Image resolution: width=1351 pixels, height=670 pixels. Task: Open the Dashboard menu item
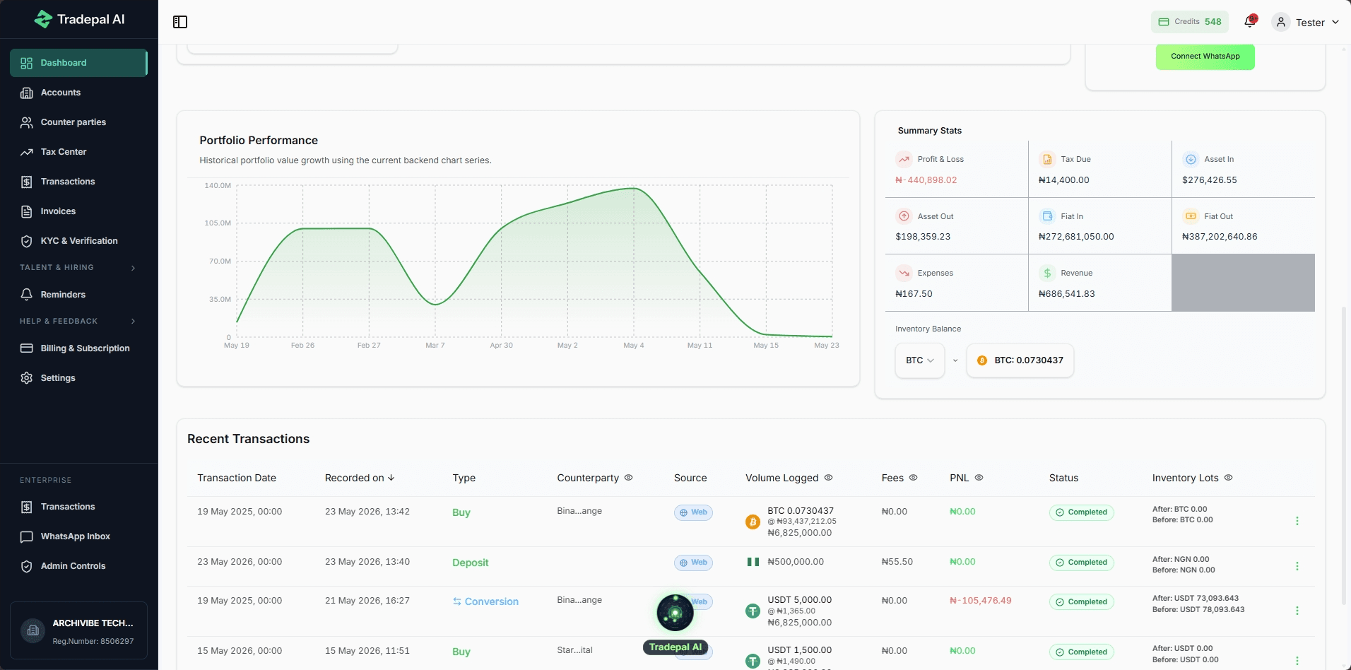78,63
